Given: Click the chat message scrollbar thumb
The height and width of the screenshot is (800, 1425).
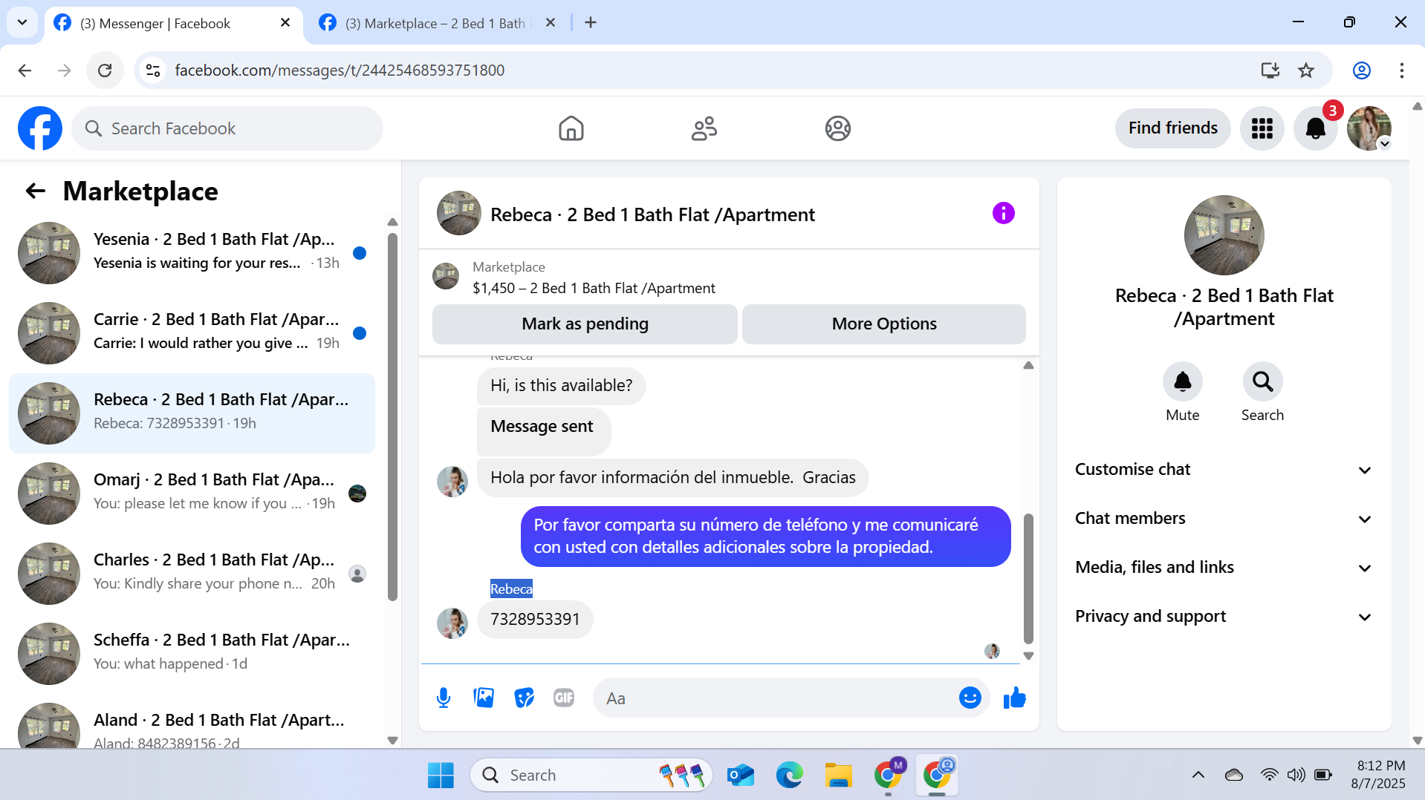Looking at the screenshot, I should point(1028,579).
